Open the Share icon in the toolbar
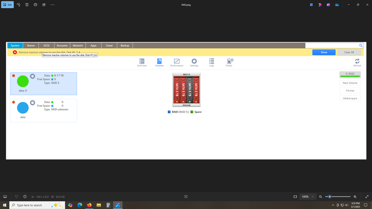 coord(44,5)
